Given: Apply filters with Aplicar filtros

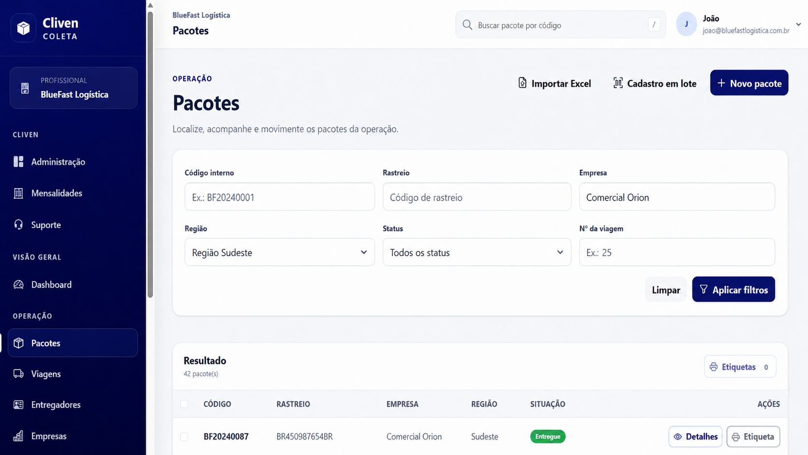Looking at the screenshot, I should (x=734, y=289).
